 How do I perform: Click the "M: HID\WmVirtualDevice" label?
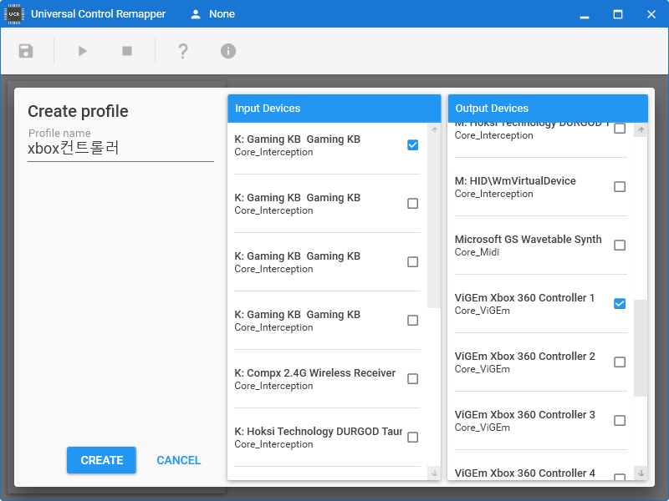[x=515, y=180]
